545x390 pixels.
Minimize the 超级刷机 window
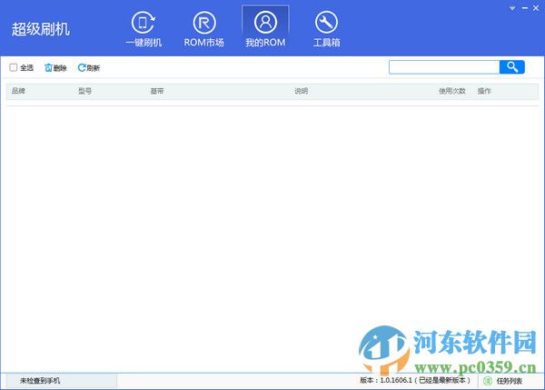tap(525, 8)
